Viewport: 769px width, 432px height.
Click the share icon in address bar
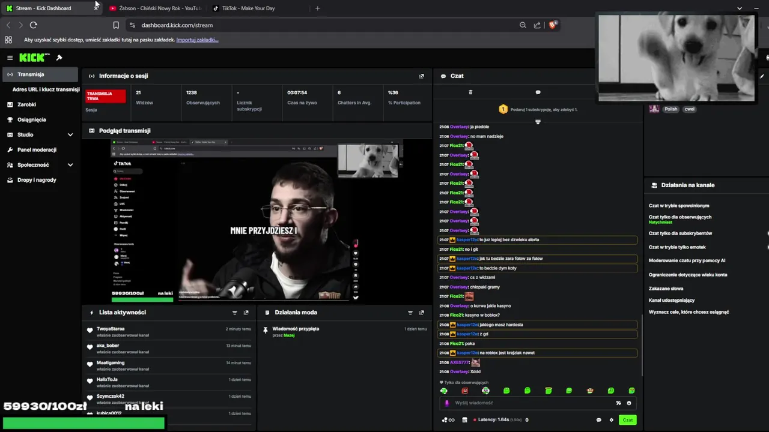pos(537,25)
